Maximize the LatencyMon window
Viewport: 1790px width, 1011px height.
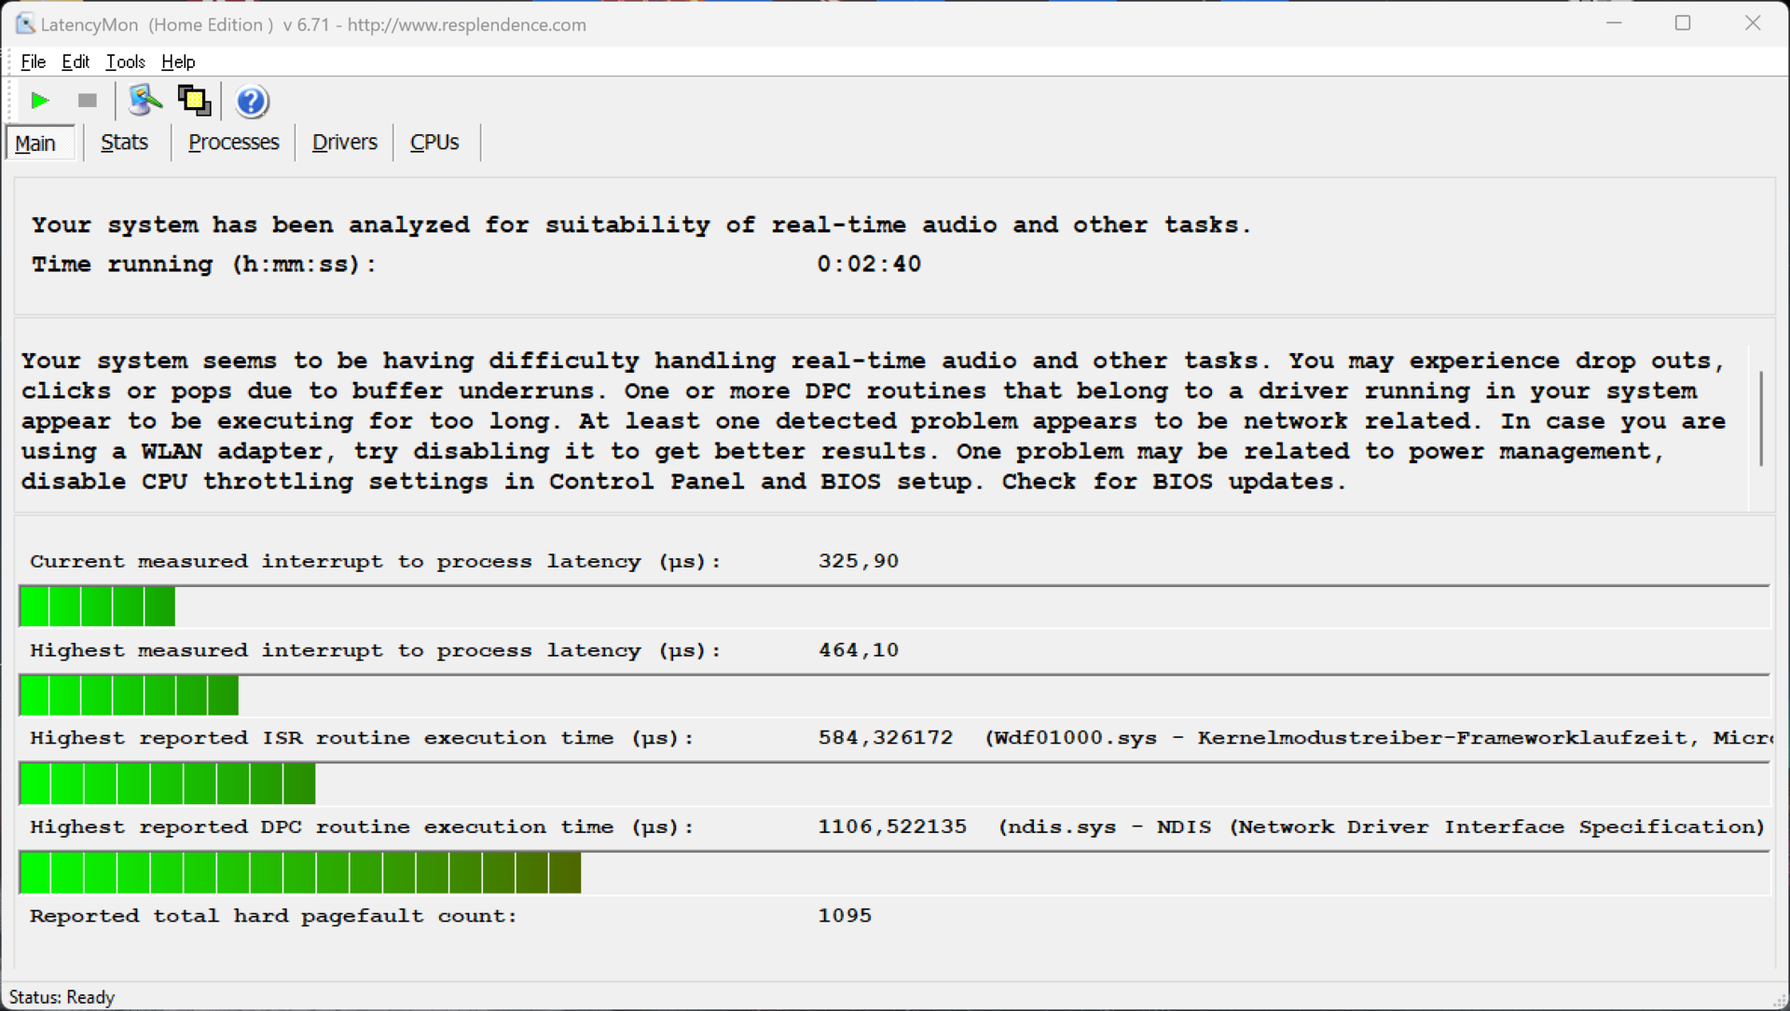pyautogui.click(x=1683, y=23)
